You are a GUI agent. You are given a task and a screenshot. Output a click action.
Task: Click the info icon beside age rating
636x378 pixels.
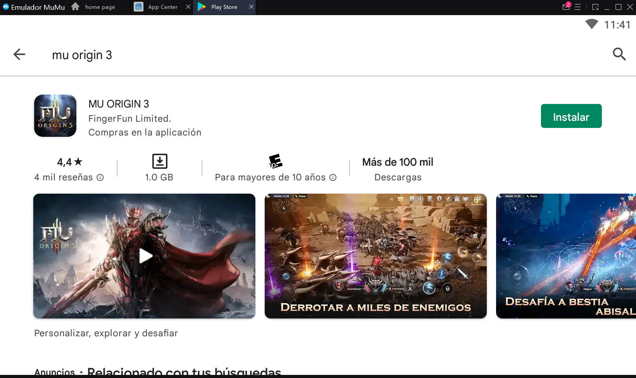(333, 178)
